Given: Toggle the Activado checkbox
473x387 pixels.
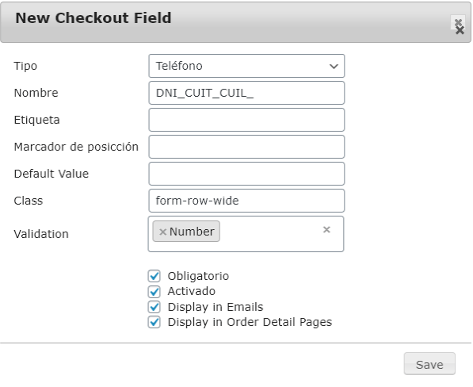Looking at the screenshot, I should coord(154,291).
